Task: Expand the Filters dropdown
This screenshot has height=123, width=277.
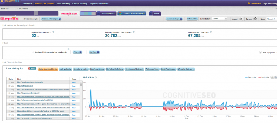Action: tap(78, 52)
